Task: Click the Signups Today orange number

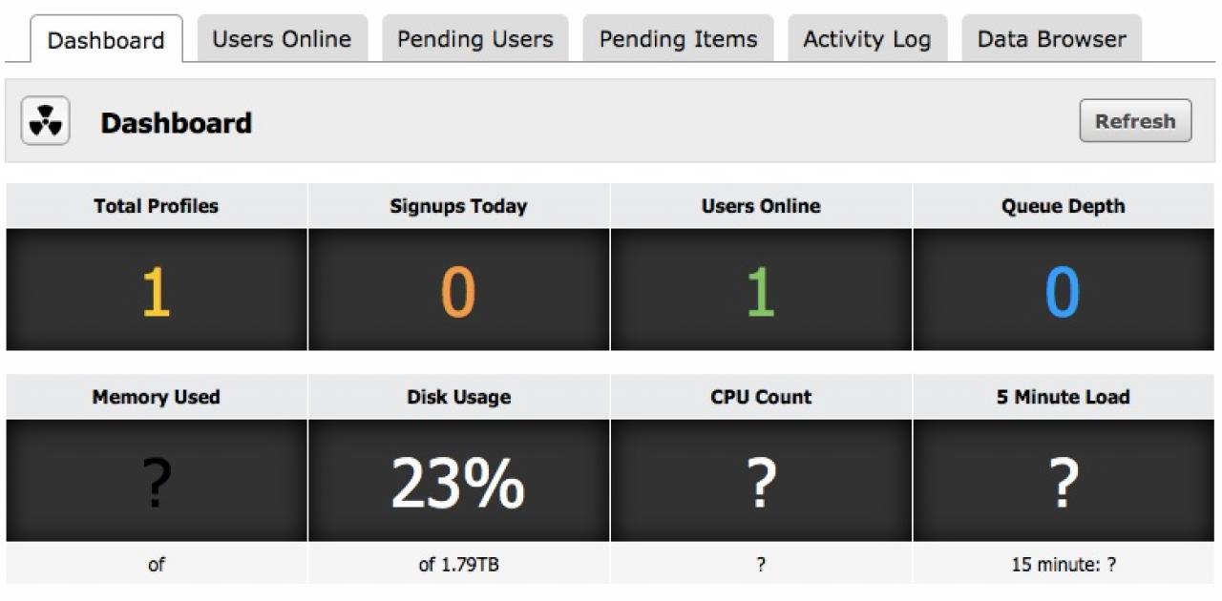Action: (458, 291)
